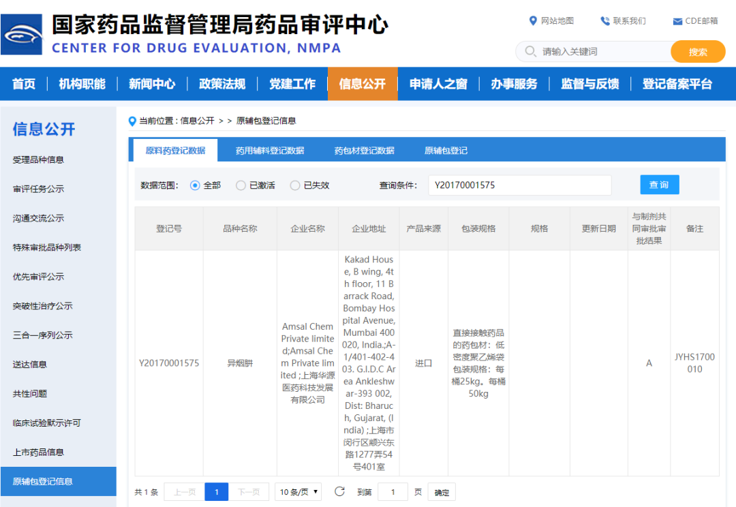The height and width of the screenshot is (507, 736).
Task: Select the 已激活 radio button
Action: pos(241,185)
